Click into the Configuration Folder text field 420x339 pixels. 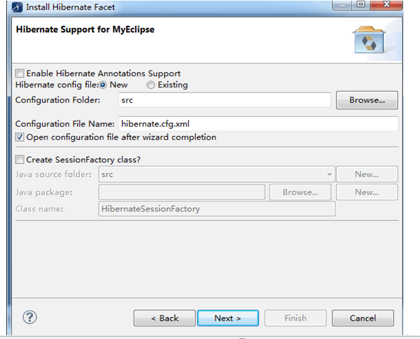225,100
